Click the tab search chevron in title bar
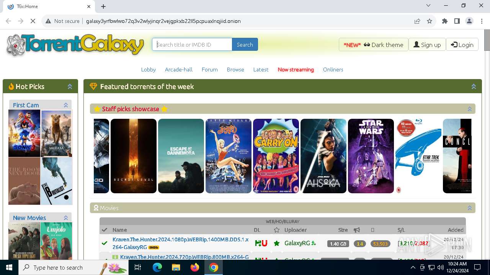490x275 pixels. [x=428, y=6]
